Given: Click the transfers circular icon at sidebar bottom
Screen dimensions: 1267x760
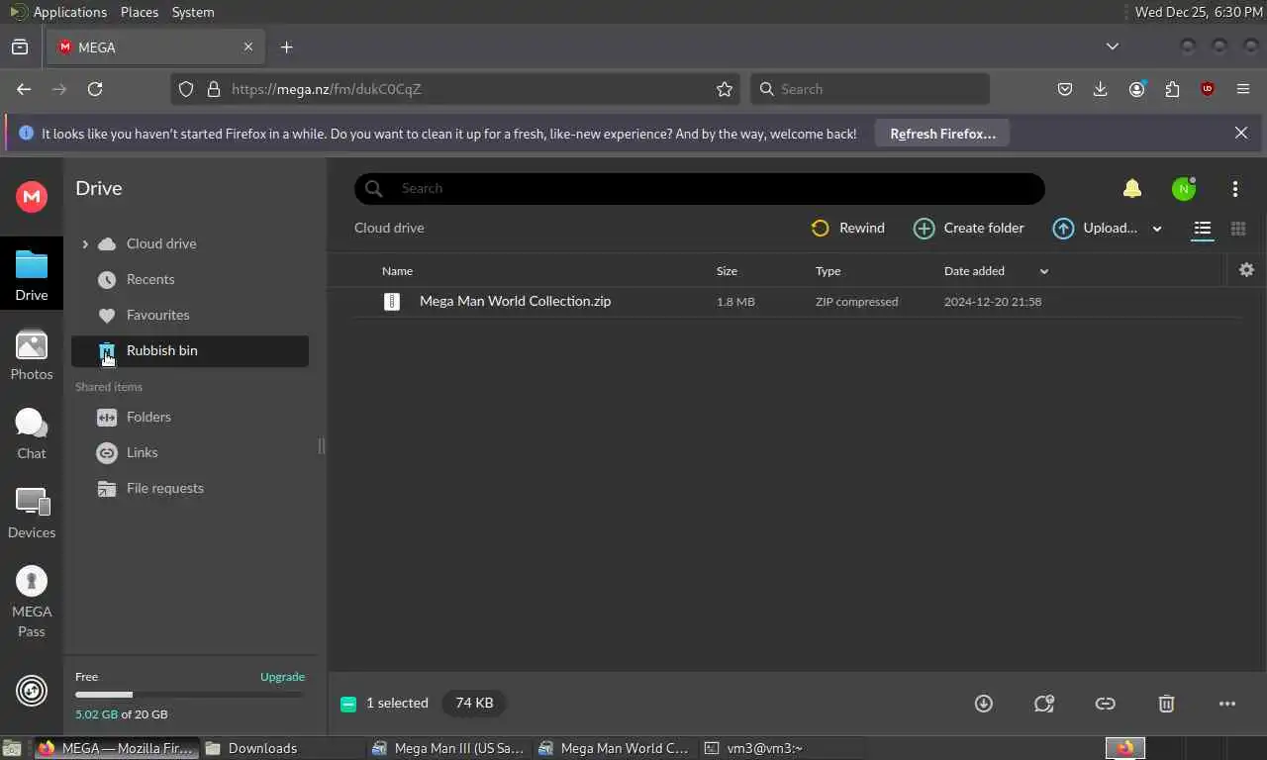Looking at the screenshot, I should pyautogui.click(x=32, y=690).
